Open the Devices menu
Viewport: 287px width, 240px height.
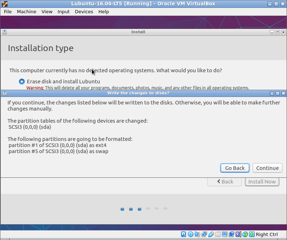(84, 11)
